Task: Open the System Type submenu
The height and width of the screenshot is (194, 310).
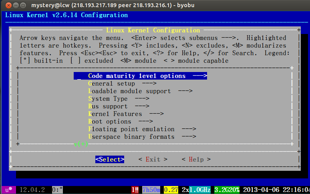Action: 119,98
